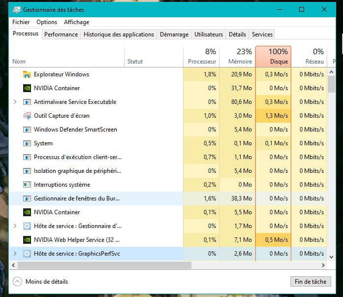This screenshot has width=343, height=297.
Task: Click the 1,8% processor value
Action: [x=210, y=74]
